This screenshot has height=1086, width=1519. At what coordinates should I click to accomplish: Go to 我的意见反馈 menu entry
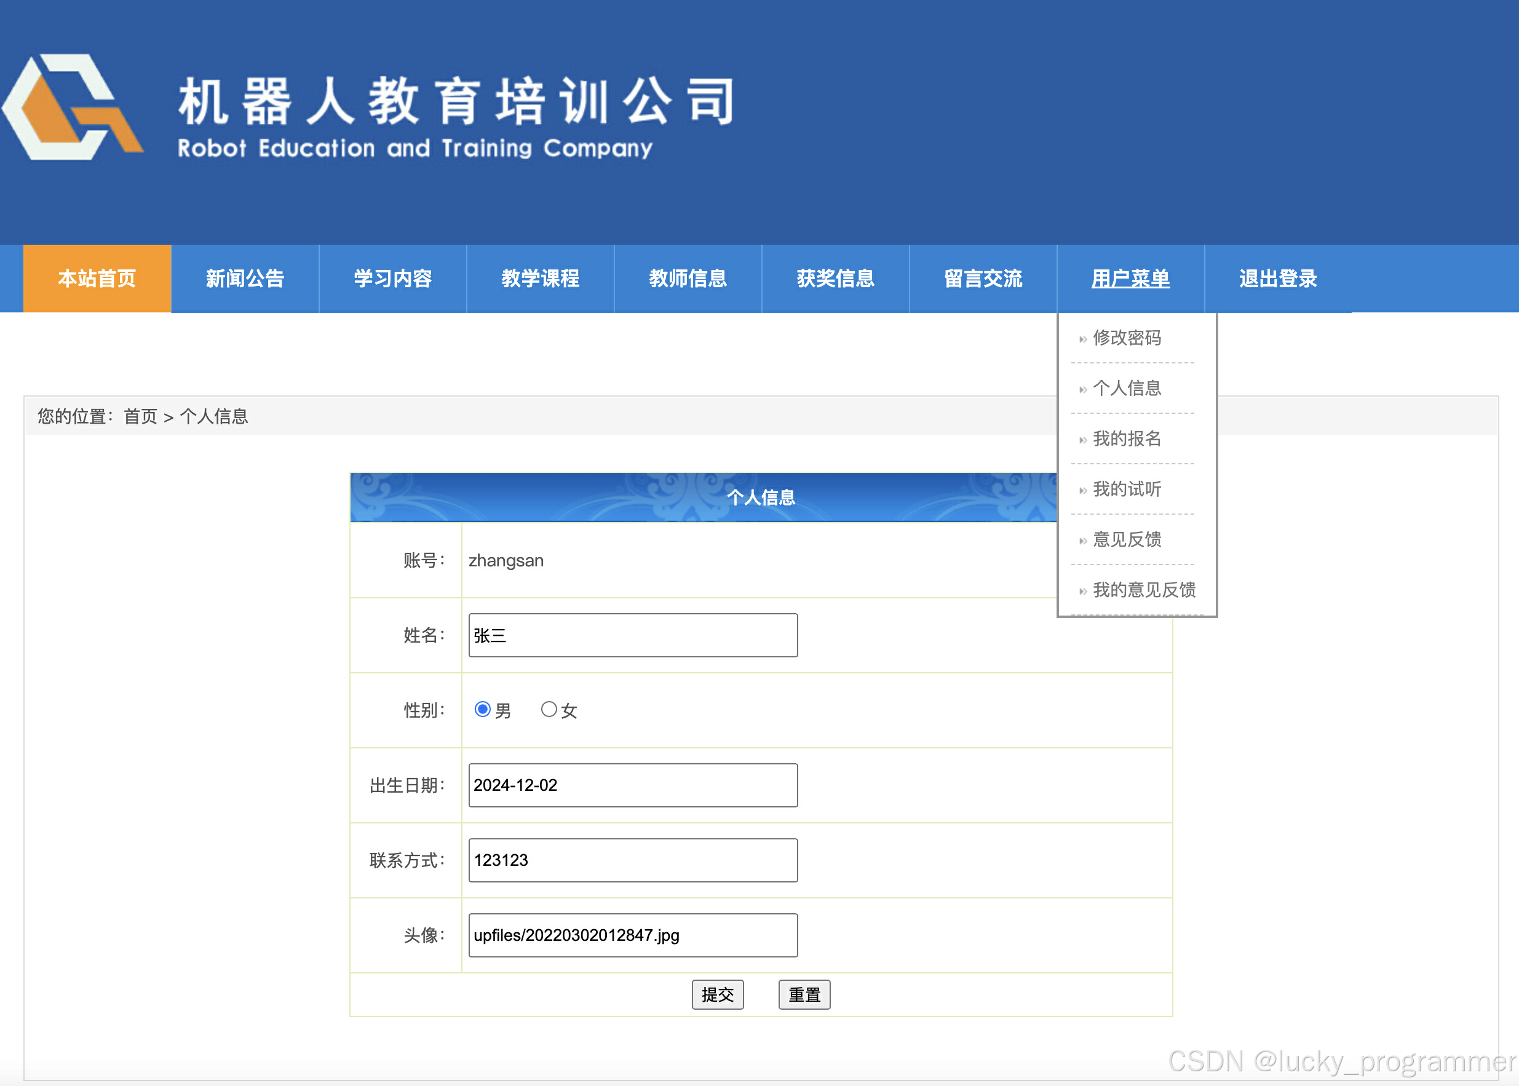click(1143, 590)
